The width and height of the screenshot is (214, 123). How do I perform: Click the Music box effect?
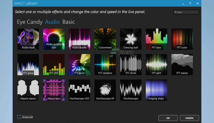[x=54, y=90]
